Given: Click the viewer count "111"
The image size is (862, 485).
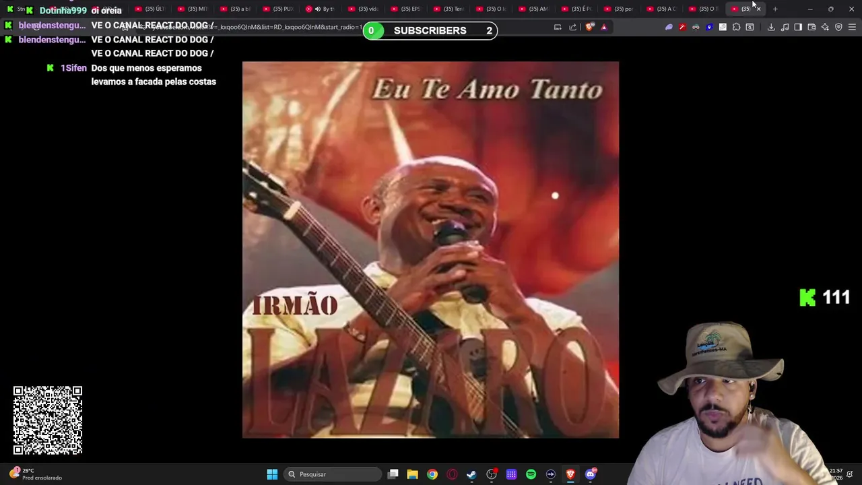Looking at the screenshot, I should (836, 297).
